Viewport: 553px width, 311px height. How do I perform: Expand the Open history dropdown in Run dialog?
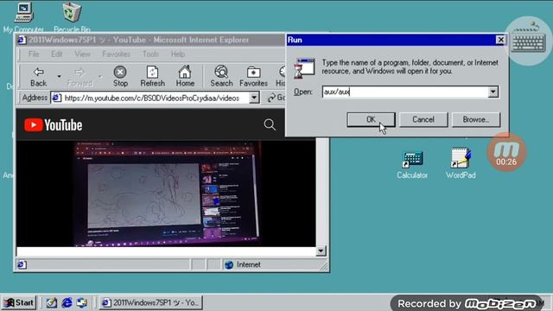(x=493, y=92)
